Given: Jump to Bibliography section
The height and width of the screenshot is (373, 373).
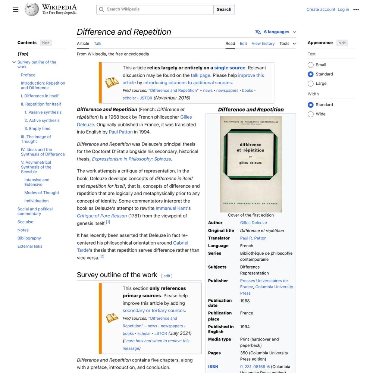Looking at the screenshot, I should [29, 238].
